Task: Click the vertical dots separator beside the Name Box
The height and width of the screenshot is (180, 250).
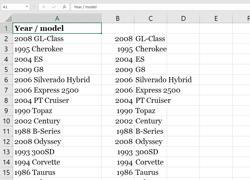Action: click(x=34, y=7)
